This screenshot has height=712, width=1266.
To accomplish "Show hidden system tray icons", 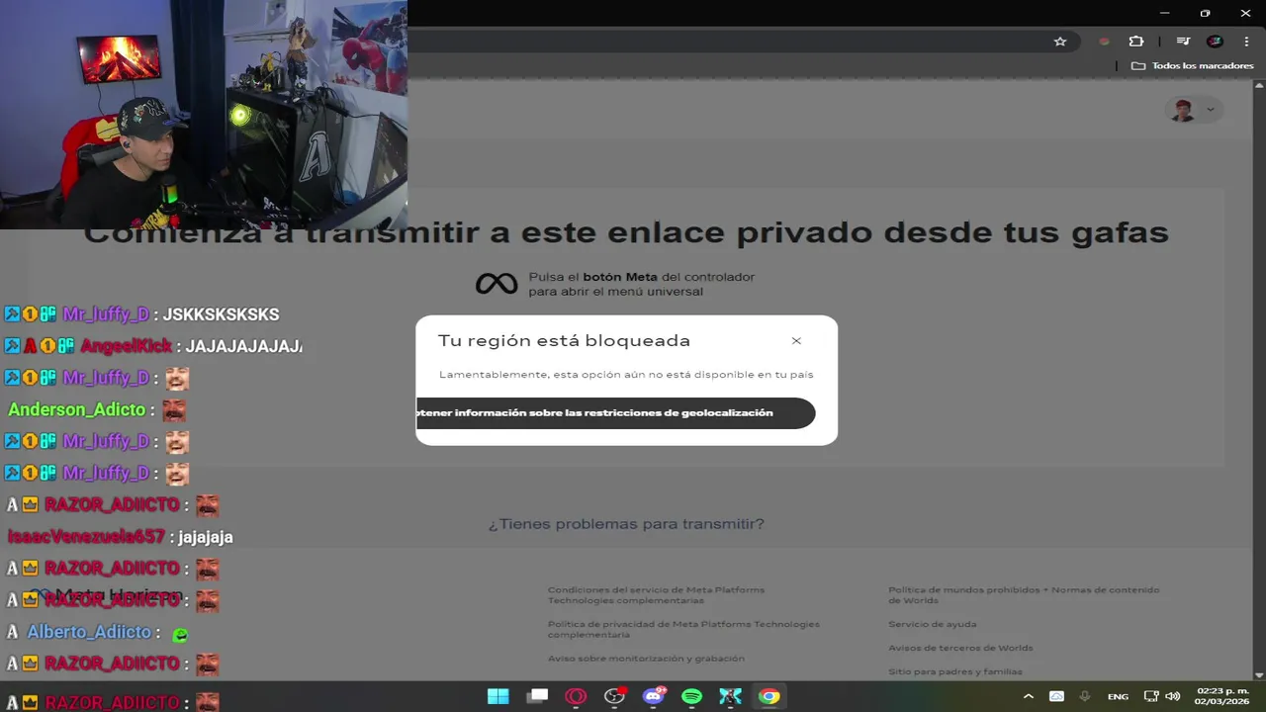I will click(x=1028, y=696).
